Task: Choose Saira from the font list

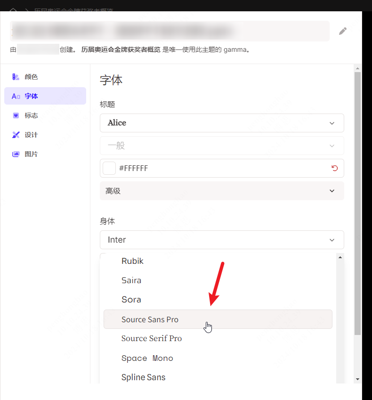Action: click(x=218, y=280)
